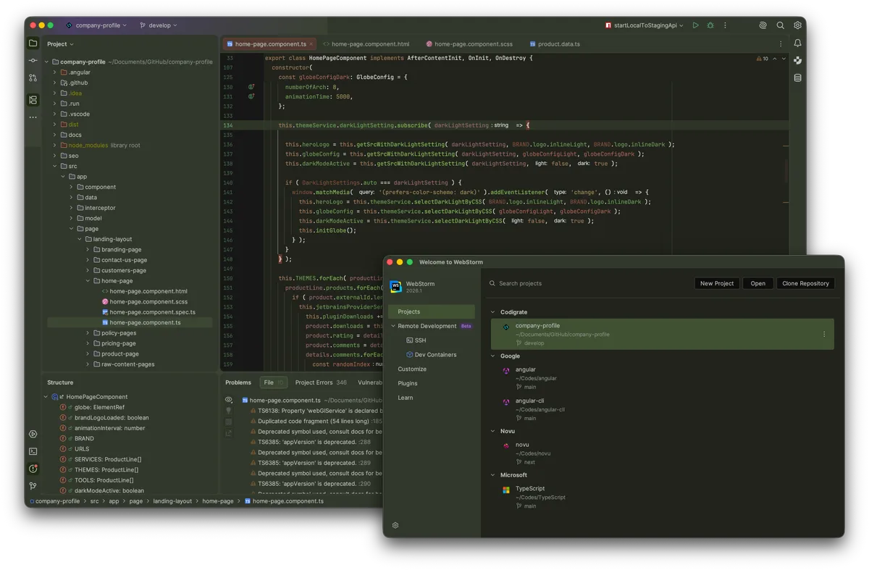The width and height of the screenshot is (869, 570).
Task: Select Learn in the Welcome window sidebar
Action: [x=406, y=397]
